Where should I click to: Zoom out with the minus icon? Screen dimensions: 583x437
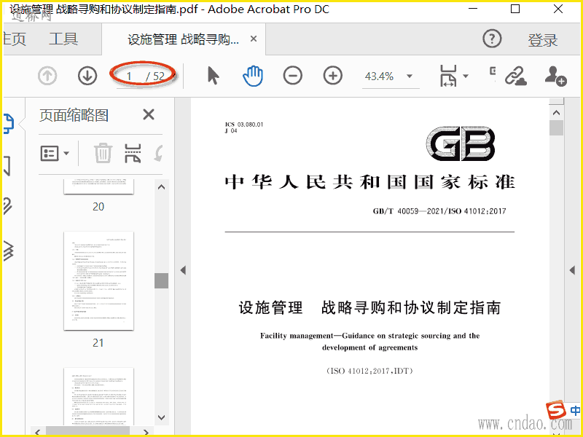pos(293,76)
